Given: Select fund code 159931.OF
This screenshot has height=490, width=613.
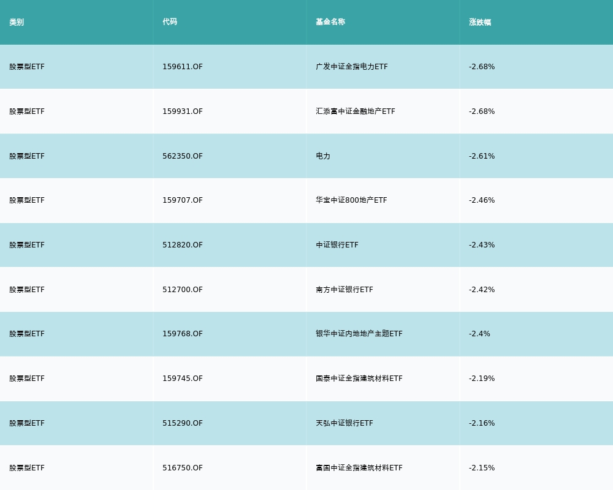Looking at the screenshot, I should point(182,111).
